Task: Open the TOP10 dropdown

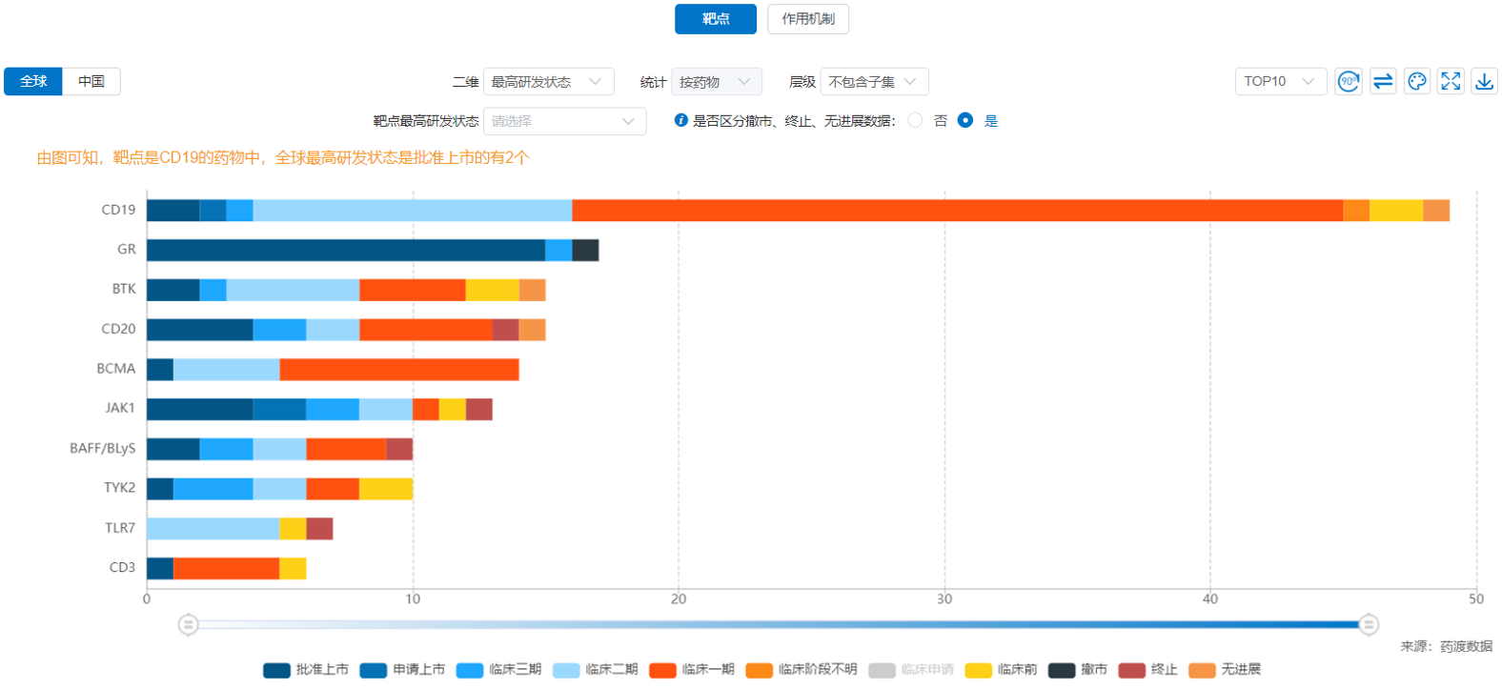Action: coord(1280,82)
